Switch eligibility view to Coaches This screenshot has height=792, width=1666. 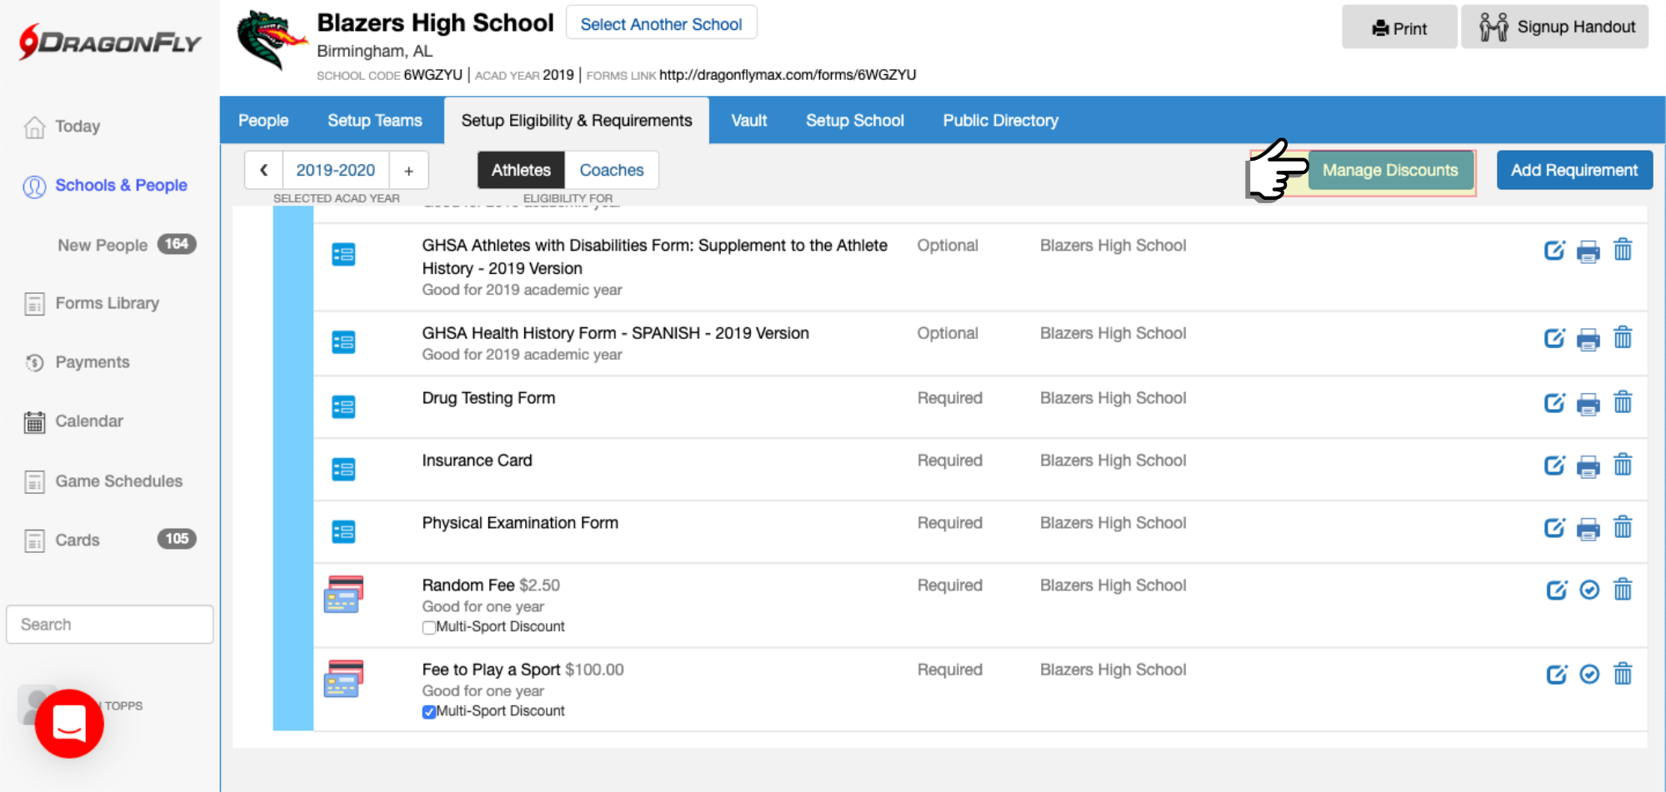coord(611,170)
